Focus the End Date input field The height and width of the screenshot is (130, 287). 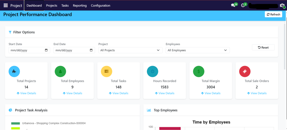[74, 50]
